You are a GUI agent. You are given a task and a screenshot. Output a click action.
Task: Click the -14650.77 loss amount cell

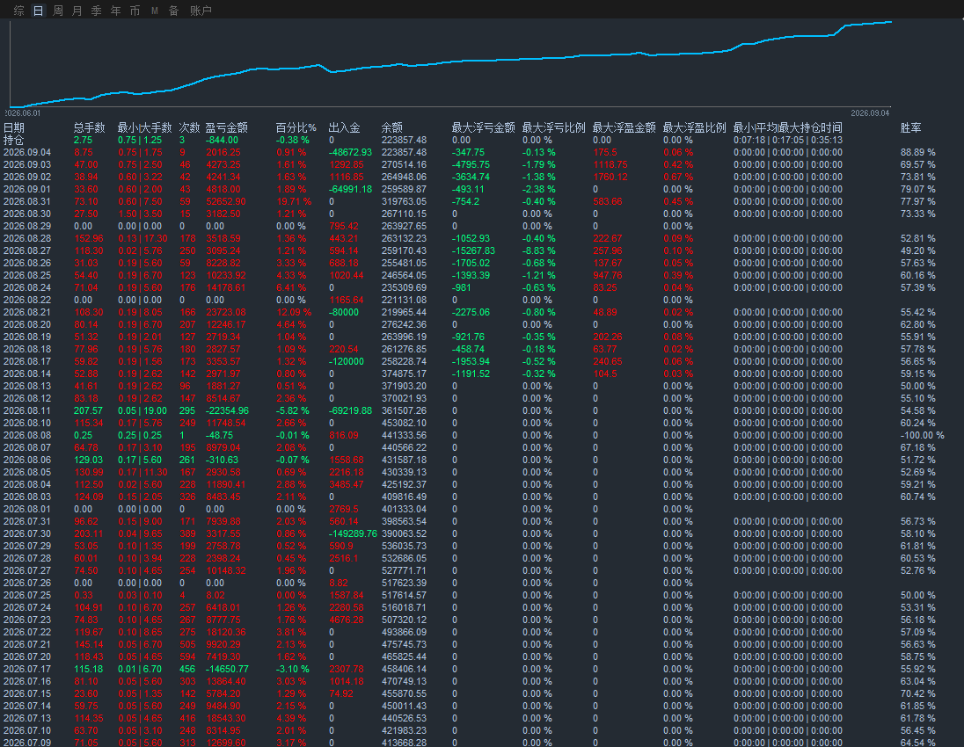(x=227, y=669)
